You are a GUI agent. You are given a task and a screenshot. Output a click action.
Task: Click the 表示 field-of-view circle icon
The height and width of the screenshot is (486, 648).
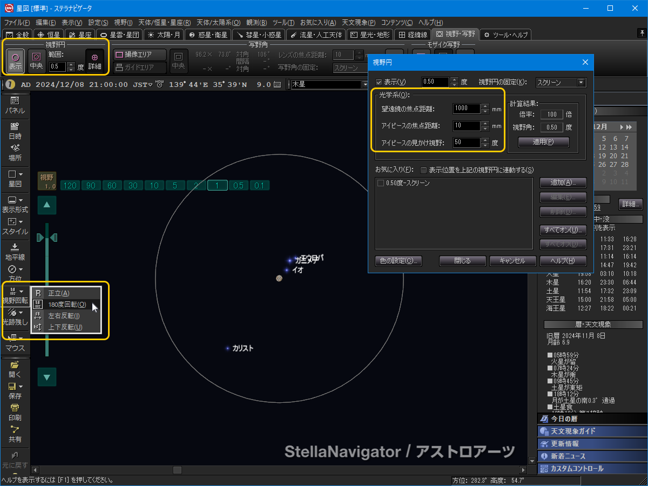pos(15,60)
